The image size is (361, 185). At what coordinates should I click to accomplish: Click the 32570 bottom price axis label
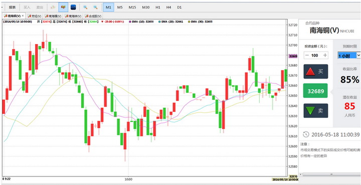tap(293, 176)
